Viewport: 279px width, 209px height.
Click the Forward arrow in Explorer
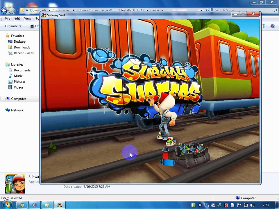12,11
